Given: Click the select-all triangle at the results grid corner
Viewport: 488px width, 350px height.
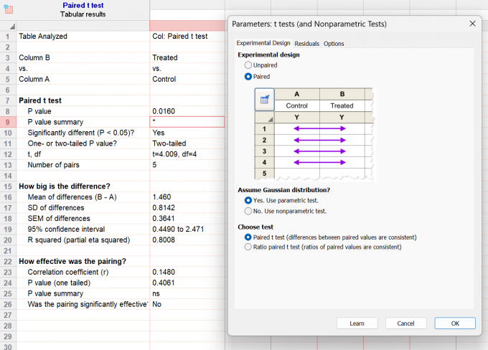Looking at the screenshot, I should pos(12,26).
